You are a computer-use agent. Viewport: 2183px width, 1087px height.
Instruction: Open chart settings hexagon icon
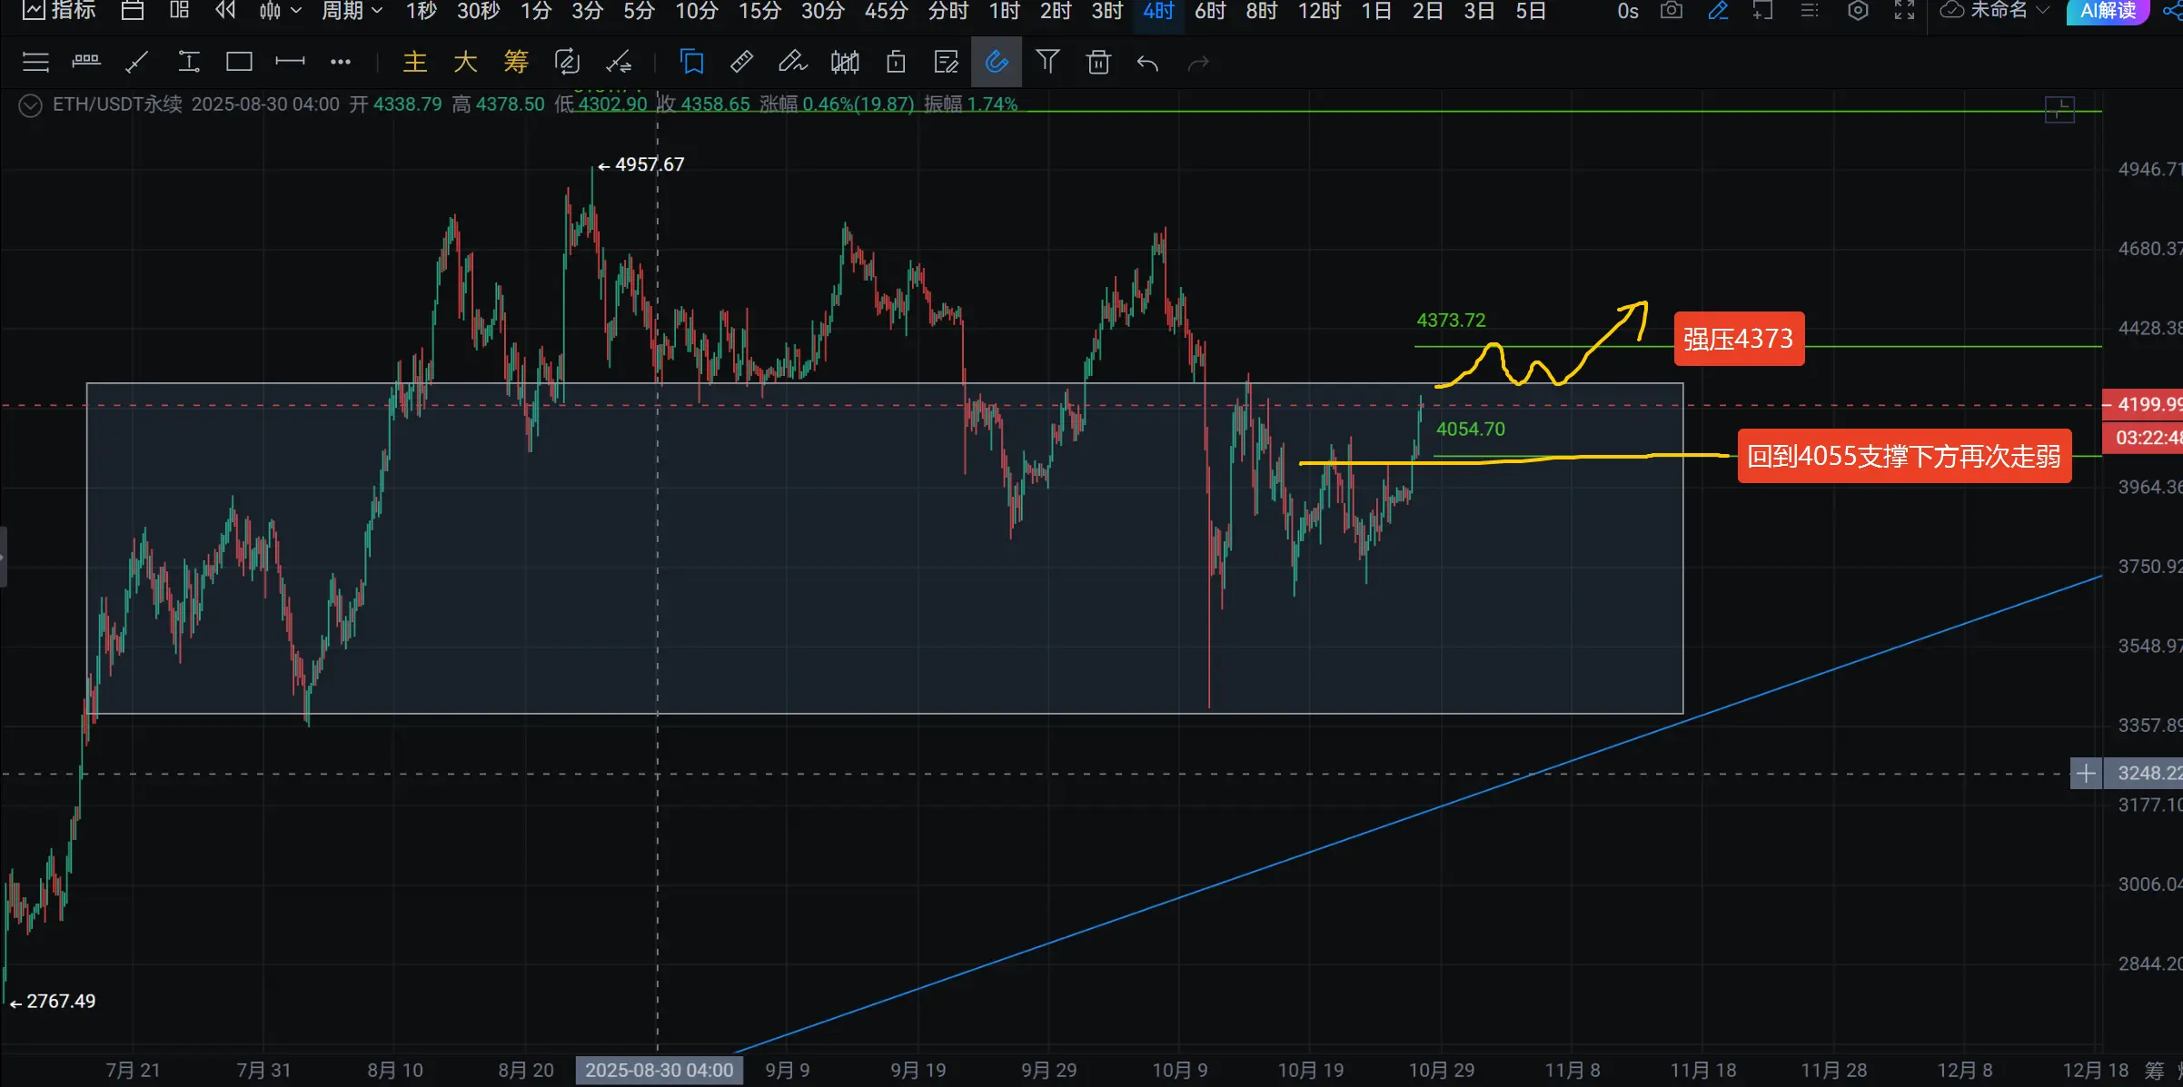[1858, 11]
